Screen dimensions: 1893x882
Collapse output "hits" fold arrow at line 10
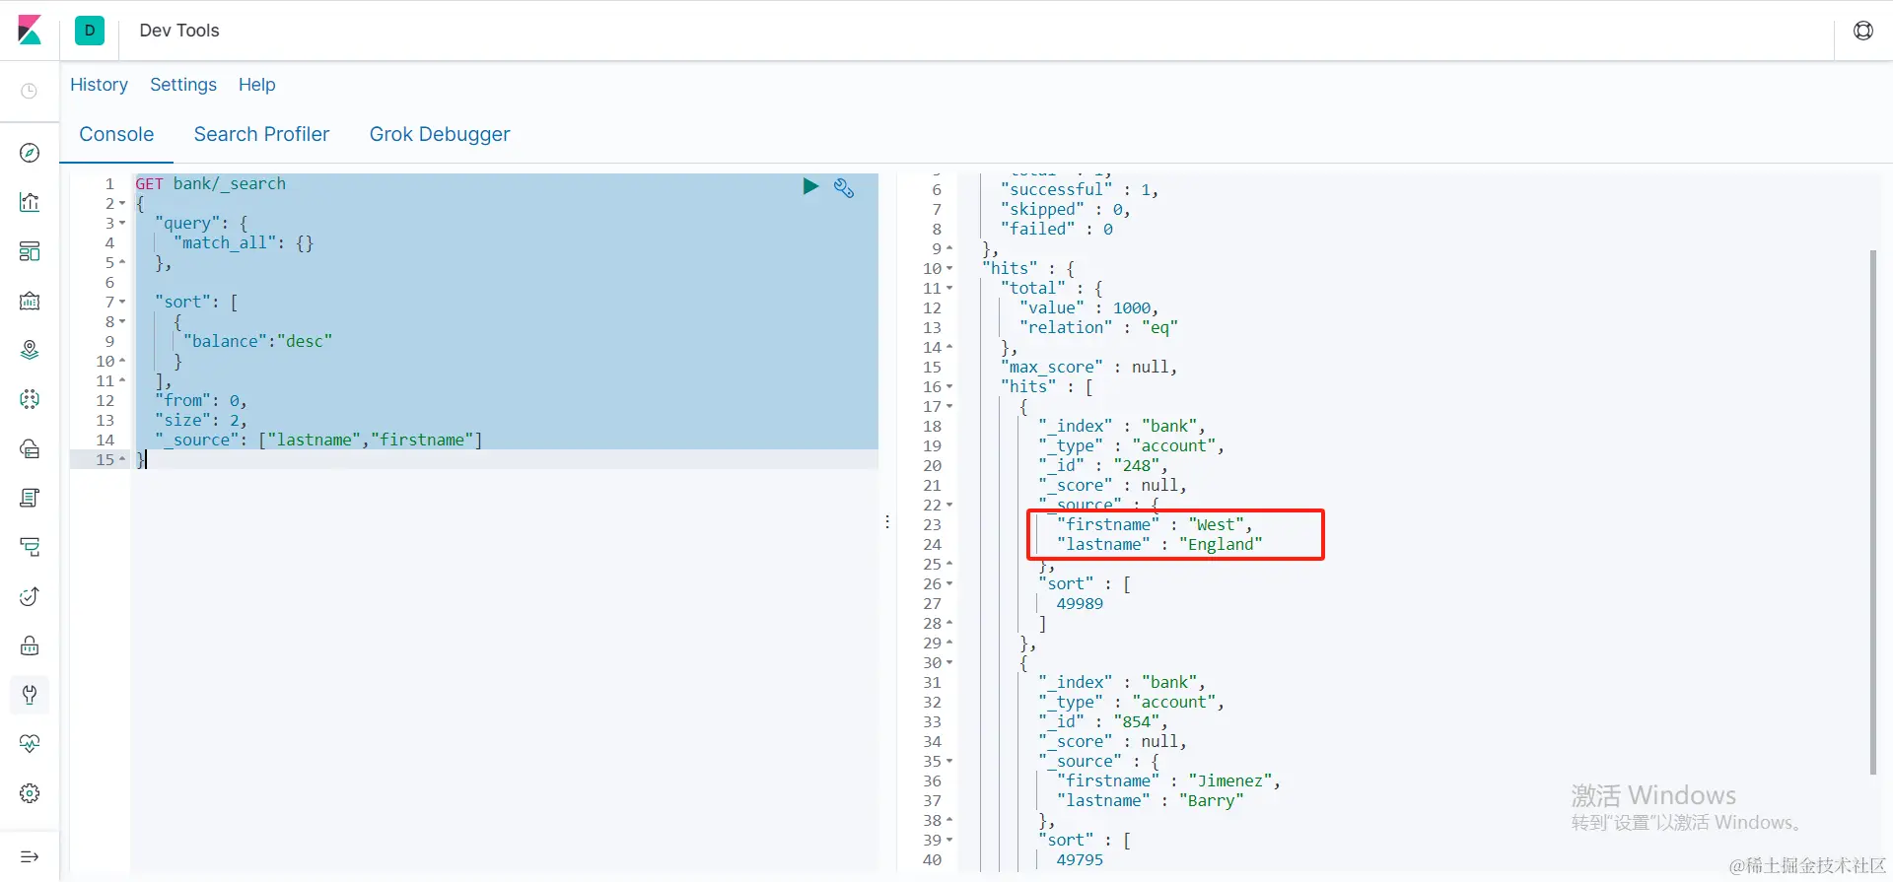pyautogui.click(x=949, y=269)
